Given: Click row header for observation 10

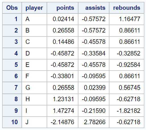Looking at the screenshot, I should coord(12,122).
